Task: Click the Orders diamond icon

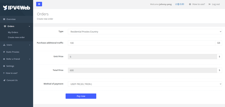Action: click(5, 26)
